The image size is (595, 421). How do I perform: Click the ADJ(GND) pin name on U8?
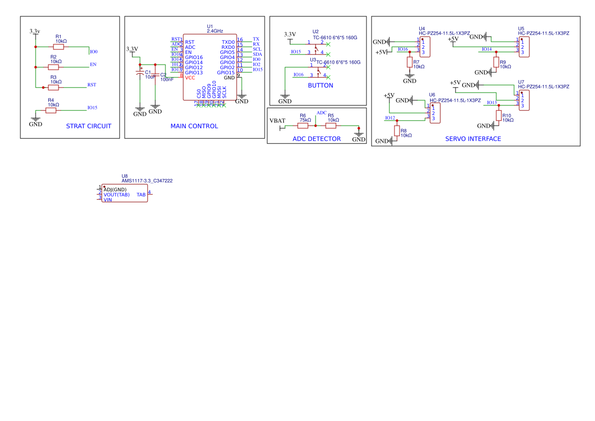tap(115, 190)
